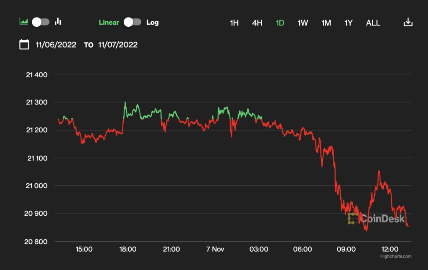Image resolution: width=428 pixels, height=270 pixels.
Task: Click the candlestick bar chart icon
Action: pyautogui.click(x=58, y=22)
